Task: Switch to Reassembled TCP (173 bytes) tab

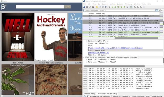Action: coord(107,94)
